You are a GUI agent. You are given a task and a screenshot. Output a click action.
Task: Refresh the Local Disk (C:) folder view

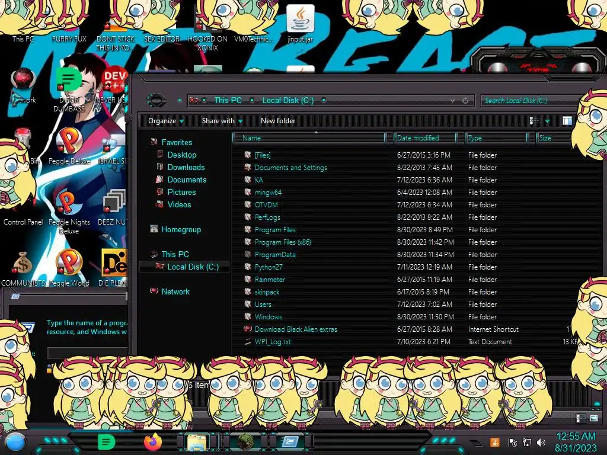click(465, 101)
